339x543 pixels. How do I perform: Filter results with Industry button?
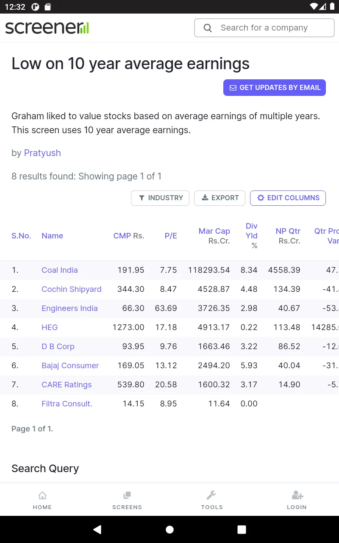[x=160, y=198]
